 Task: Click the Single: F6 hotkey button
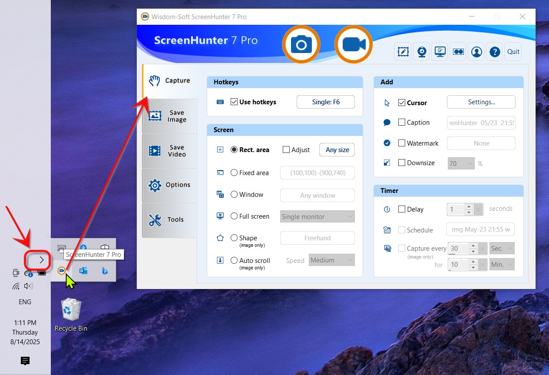(325, 102)
